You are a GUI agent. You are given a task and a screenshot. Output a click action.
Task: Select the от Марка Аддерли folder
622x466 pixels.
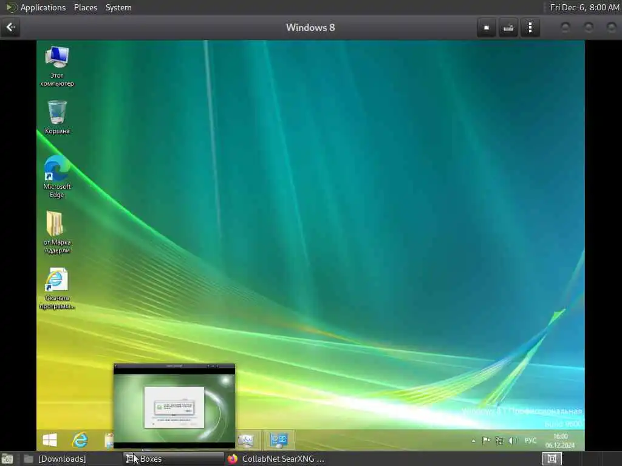[x=56, y=232]
